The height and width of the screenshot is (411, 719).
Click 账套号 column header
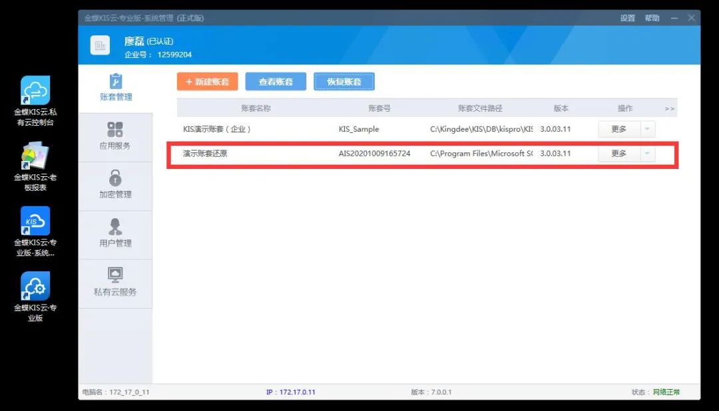pyautogui.click(x=379, y=108)
